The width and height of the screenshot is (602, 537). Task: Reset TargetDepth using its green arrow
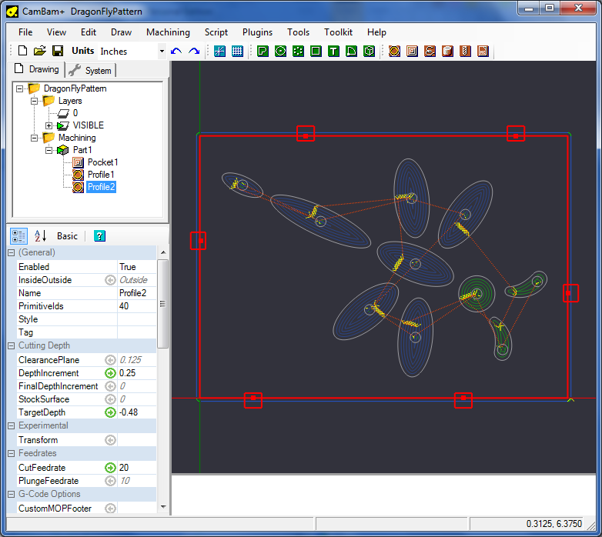pyautogui.click(x=110, y=412)
